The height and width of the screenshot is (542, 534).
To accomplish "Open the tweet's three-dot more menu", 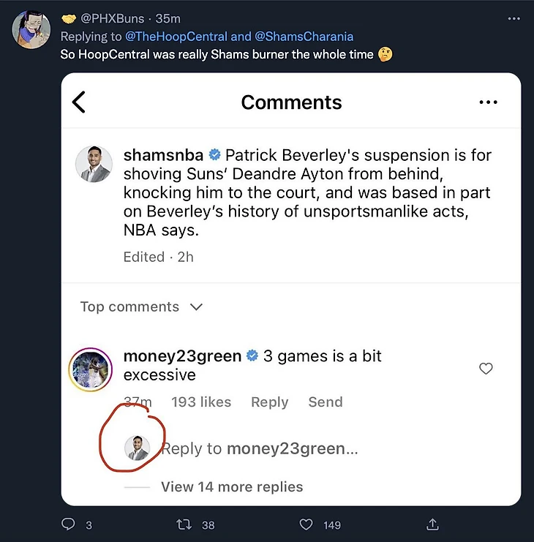I will point(514,18).
